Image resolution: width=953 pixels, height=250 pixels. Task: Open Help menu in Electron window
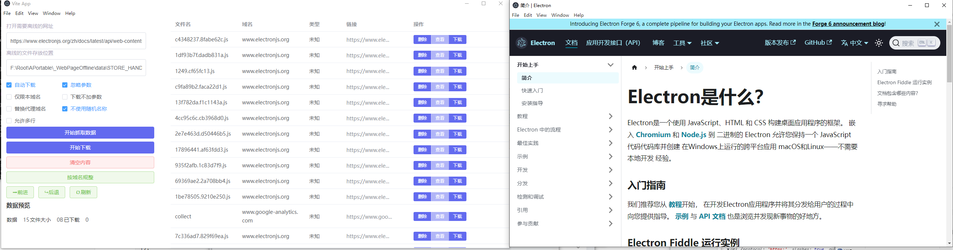pos(579,15)
